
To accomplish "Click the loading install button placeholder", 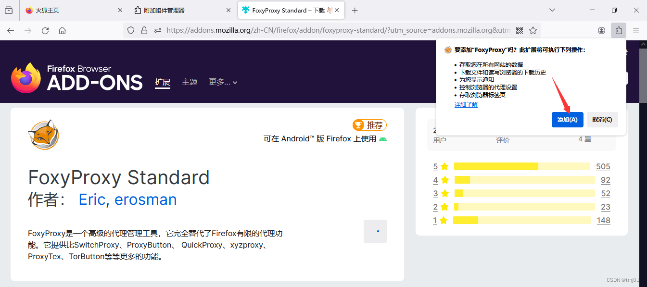I will [375, 231].
